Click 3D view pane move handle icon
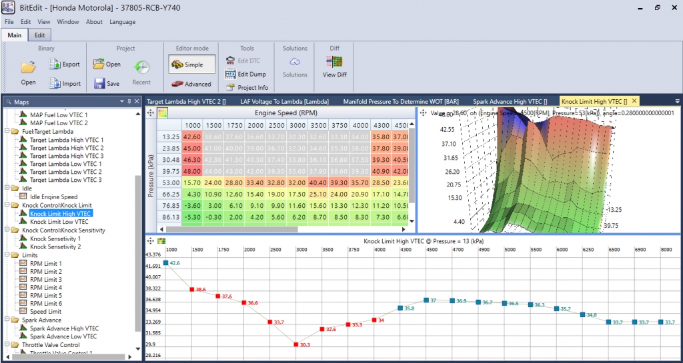 click(x=423, y=113)
